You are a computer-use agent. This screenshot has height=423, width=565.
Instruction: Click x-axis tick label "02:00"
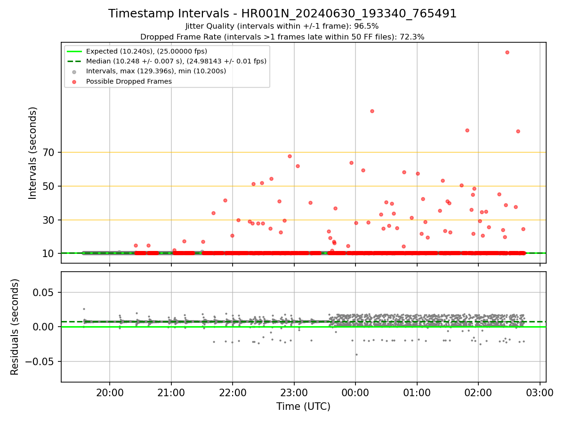pos(478,393)
